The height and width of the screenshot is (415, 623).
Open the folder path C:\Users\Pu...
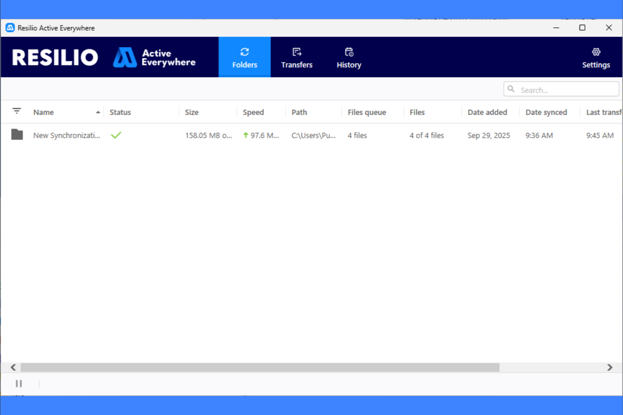313,135
